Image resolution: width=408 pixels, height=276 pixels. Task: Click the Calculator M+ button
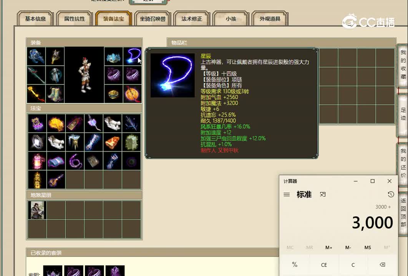click(x=328, y=247)
